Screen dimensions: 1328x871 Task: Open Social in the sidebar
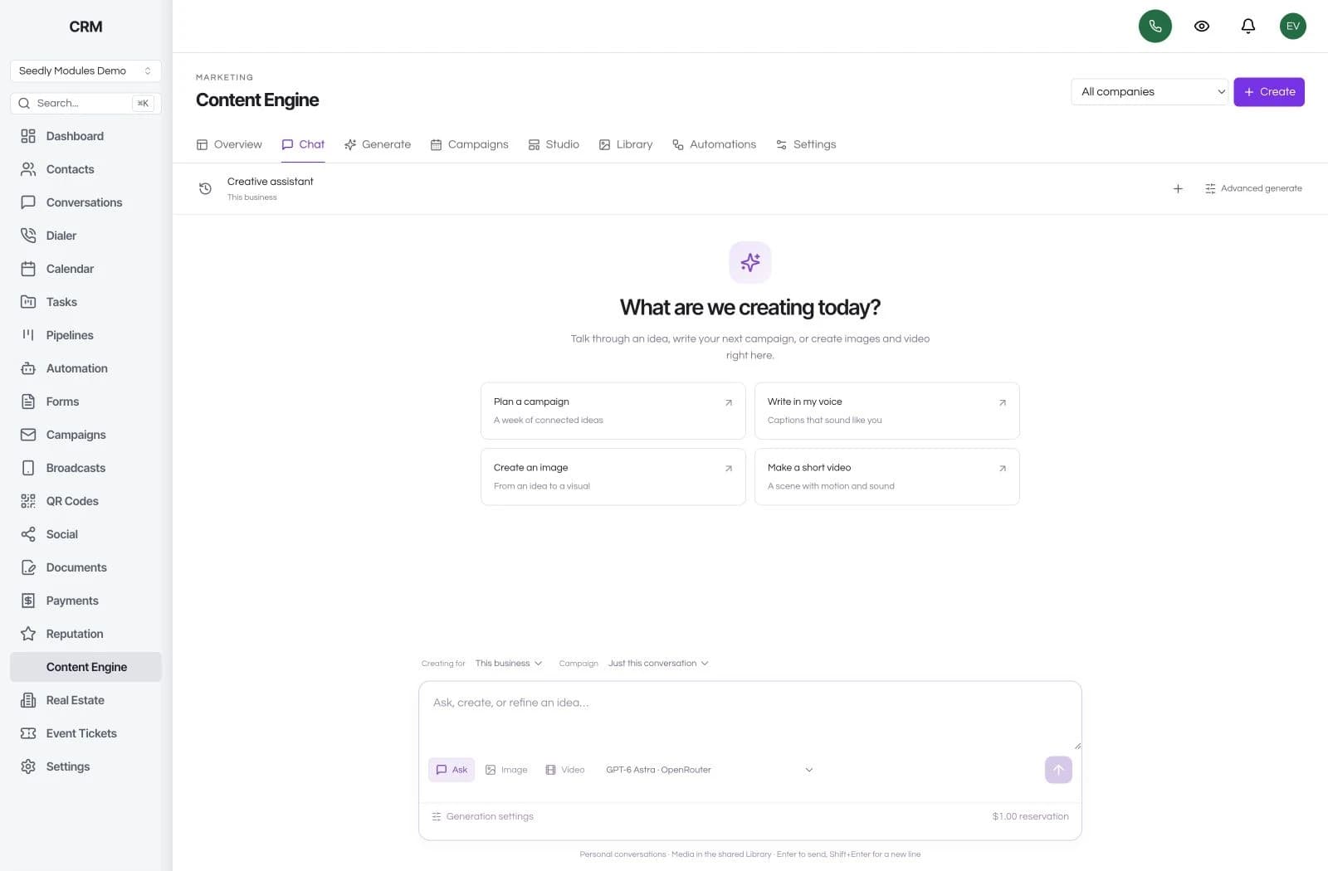(85, 534)
